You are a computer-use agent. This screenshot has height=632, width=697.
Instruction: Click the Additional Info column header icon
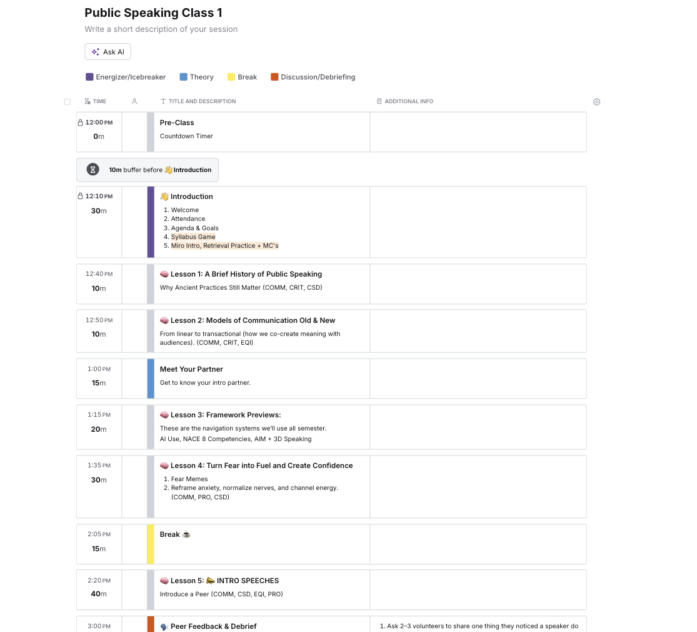tap(379, 101)
